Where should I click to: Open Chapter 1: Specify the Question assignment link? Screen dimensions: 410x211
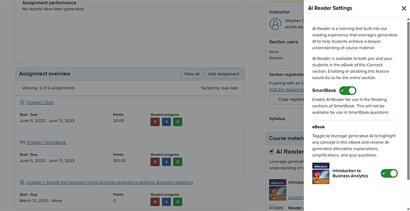point(110,182)
